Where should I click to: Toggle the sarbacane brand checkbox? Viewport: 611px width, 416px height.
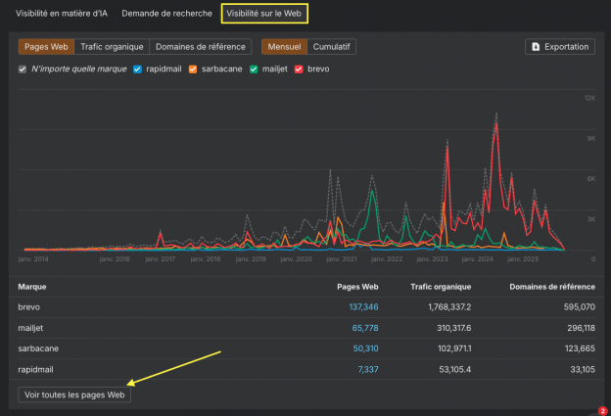tap(192, 69)
